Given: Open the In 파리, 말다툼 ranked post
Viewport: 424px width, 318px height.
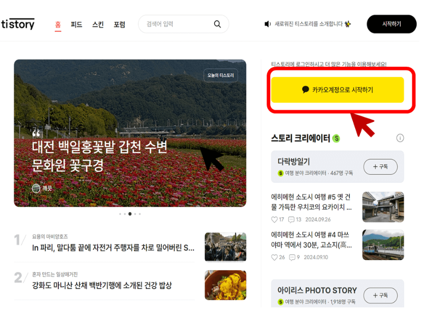Looking at the screenshot, I should (x=113, y=248).
